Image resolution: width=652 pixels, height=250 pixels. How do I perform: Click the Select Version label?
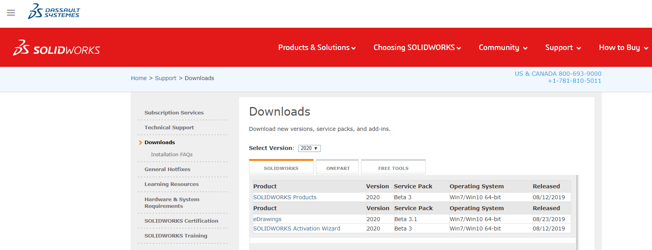click(271, 148)
